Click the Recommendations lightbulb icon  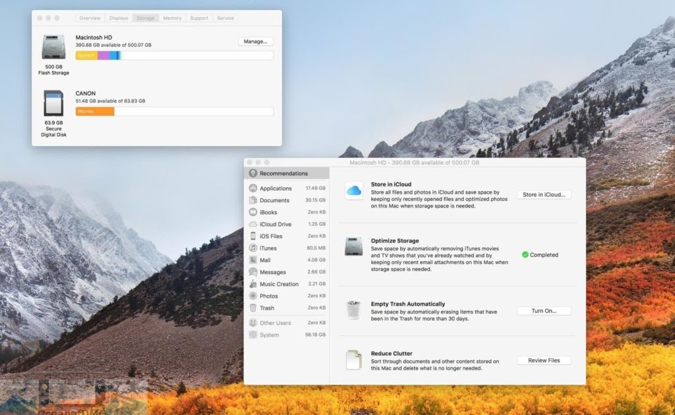coord(253,173)
